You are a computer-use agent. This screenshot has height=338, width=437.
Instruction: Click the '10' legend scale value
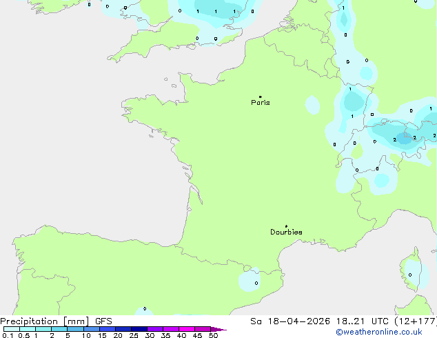86,335
